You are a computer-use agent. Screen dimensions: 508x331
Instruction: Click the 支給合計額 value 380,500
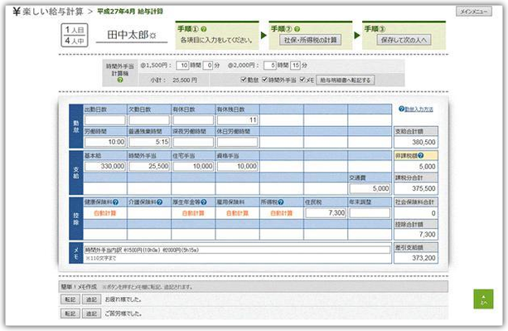(423, 143)
